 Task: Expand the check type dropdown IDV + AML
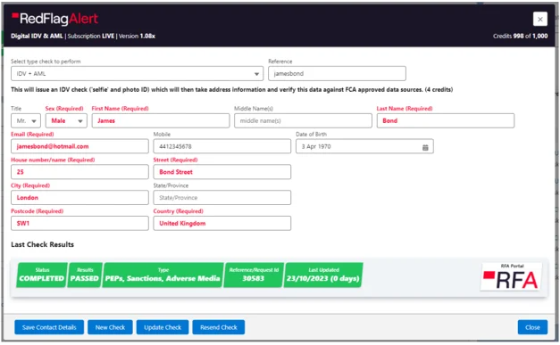[x=138, y=73]
